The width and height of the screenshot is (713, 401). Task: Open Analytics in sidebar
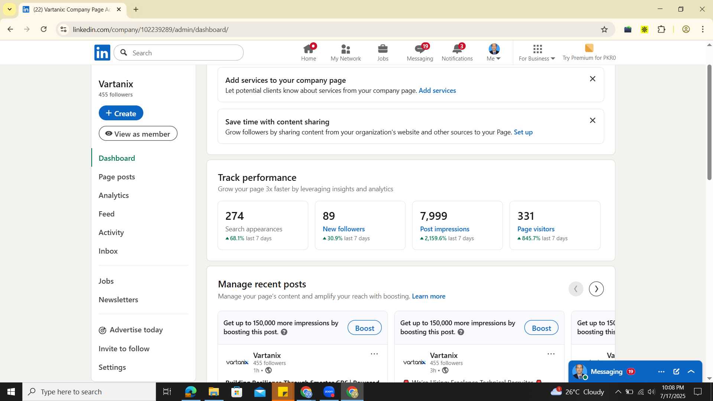[114, 195]
